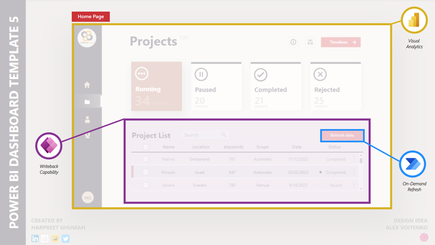The width and height of the screenshot is (435, 245).
Task: Open the LinkedIn icon in footer
Action: pos(35,238)
